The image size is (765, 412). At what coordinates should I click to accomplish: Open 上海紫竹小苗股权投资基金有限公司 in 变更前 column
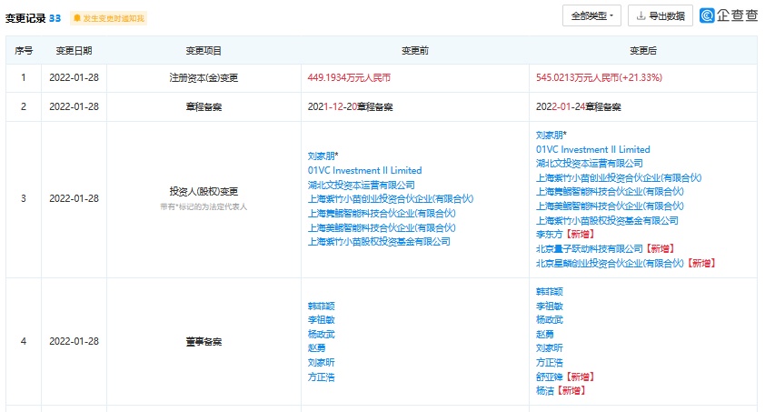click(379, 241)
